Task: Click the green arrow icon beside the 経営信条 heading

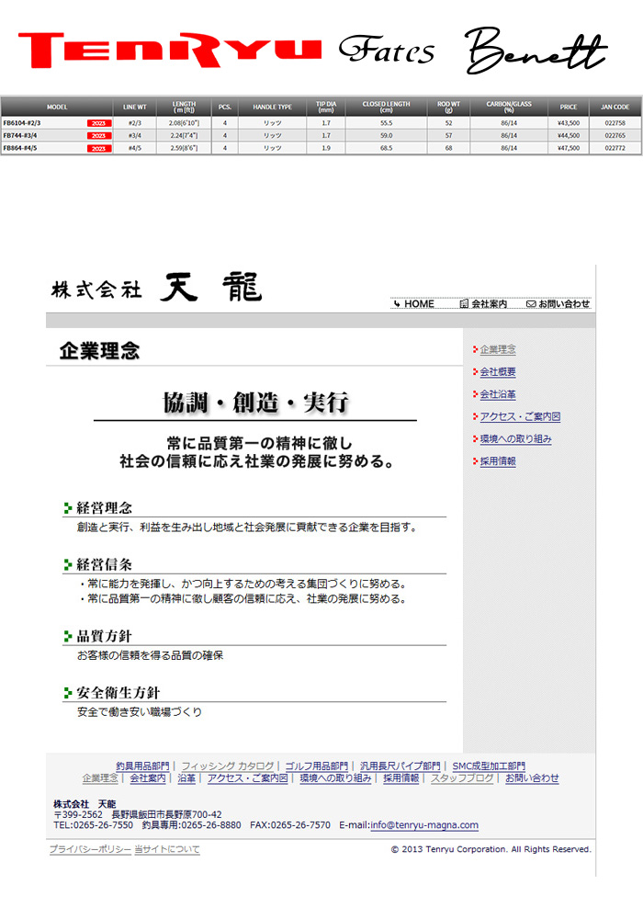Action: click(x=68, y=565)
